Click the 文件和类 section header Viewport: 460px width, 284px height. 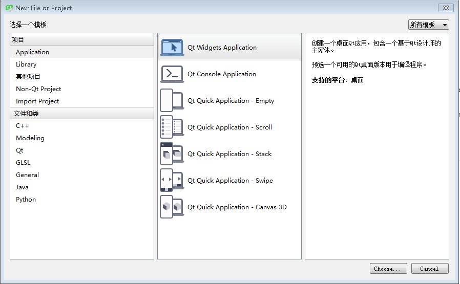pos(82,114)
